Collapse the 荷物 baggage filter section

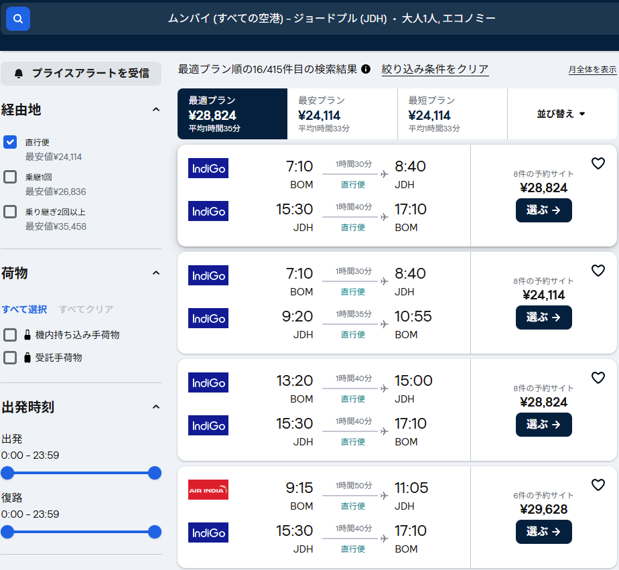pos(155,273)
